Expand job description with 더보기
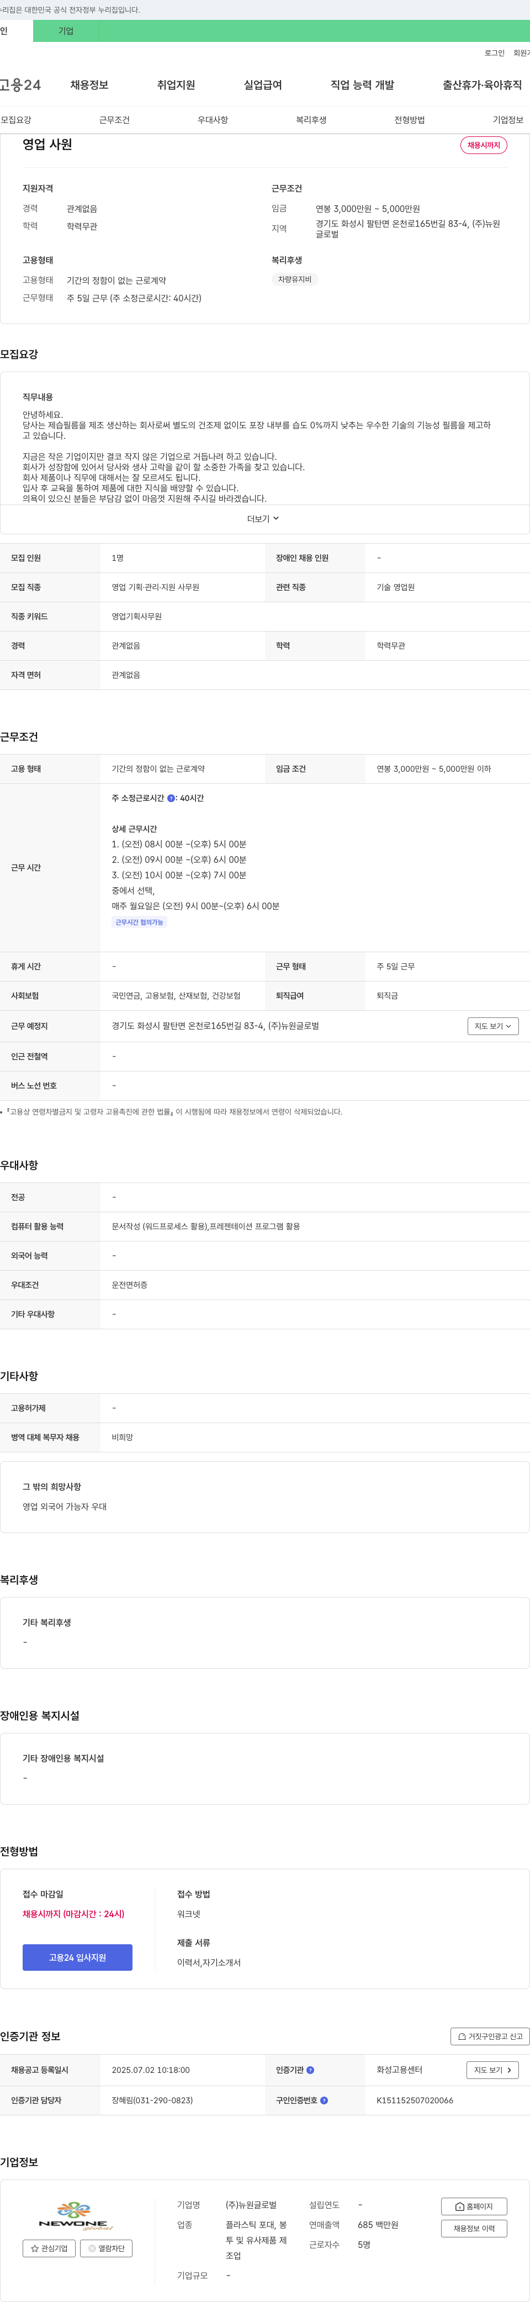Viewport: 530px width, 2302px height. click(x=264, y=519)
